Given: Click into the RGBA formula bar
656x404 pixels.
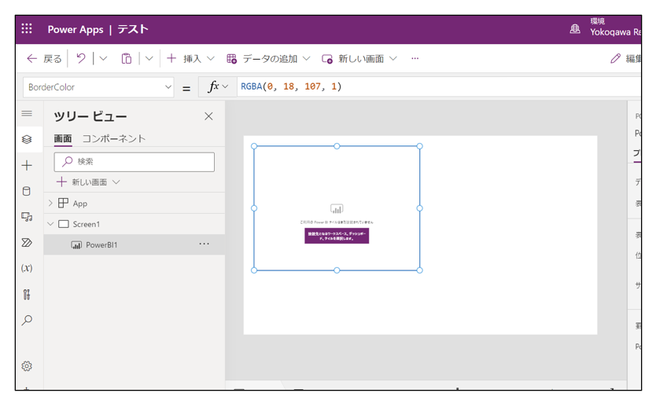Looking at the screenshot, I should 439,86.
